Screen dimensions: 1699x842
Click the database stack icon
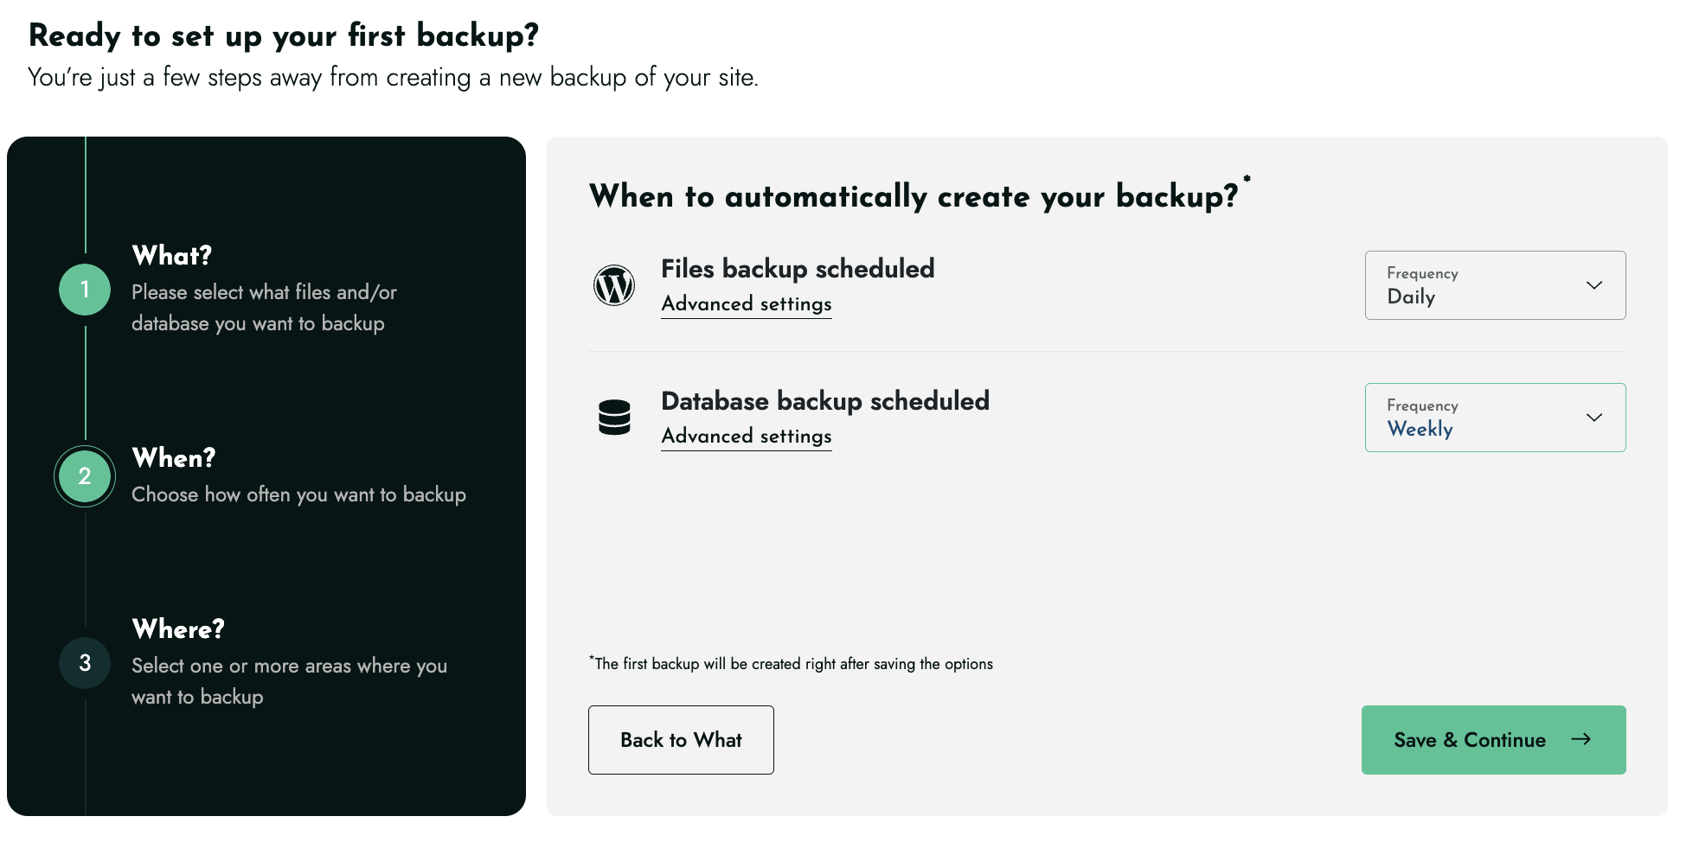(614, 418)
